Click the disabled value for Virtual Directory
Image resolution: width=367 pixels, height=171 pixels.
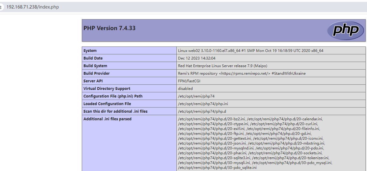point(185,89)
